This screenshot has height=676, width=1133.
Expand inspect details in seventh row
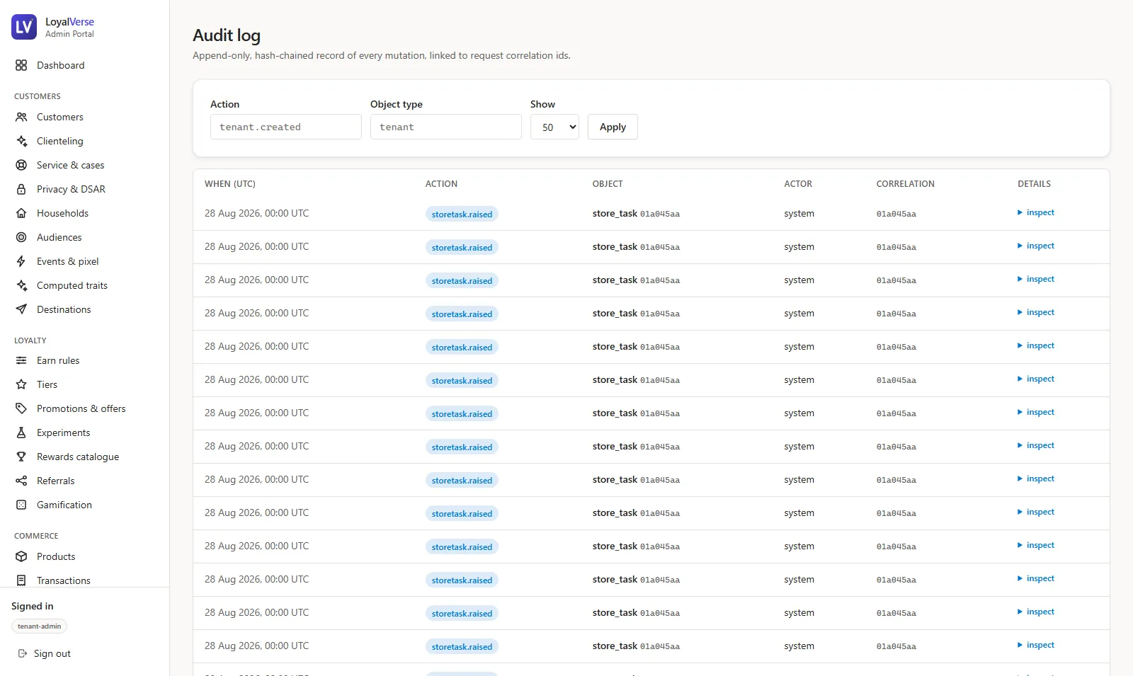coord(1036,412)
